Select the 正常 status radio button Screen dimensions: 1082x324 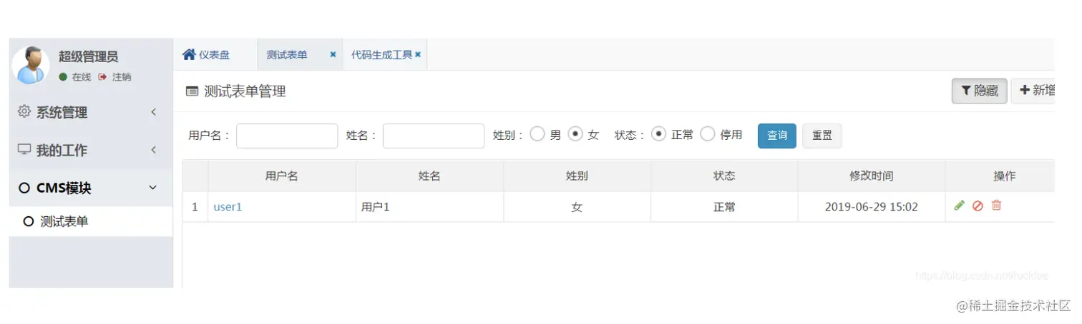pos(659,134)
